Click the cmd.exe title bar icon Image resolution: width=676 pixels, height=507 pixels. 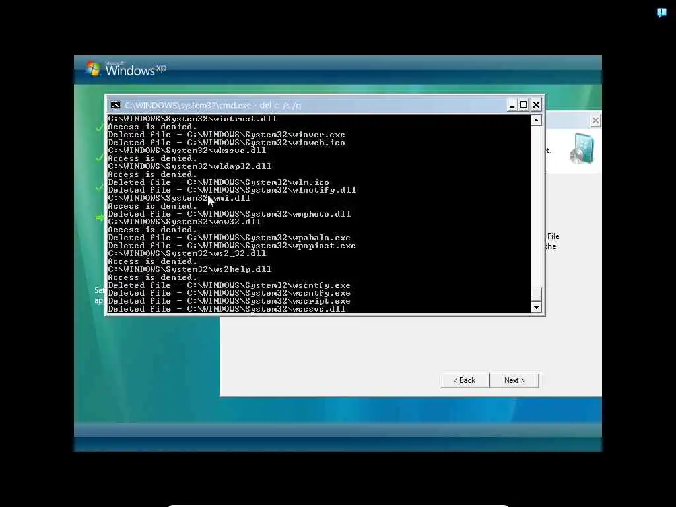[x=115, y=105]
